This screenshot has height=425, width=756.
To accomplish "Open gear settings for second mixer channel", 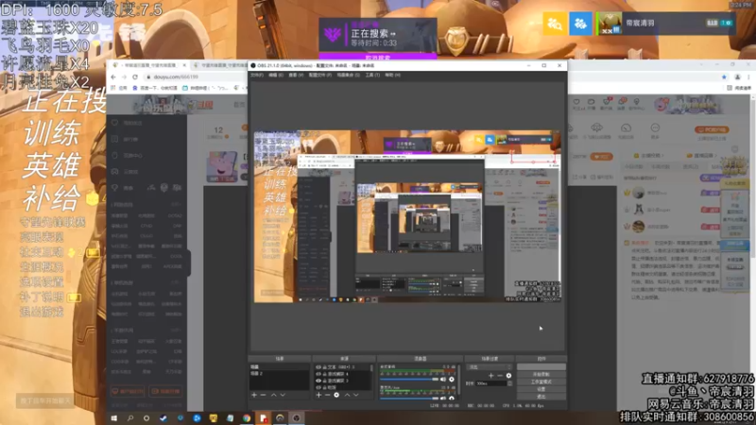I will 452,399.
